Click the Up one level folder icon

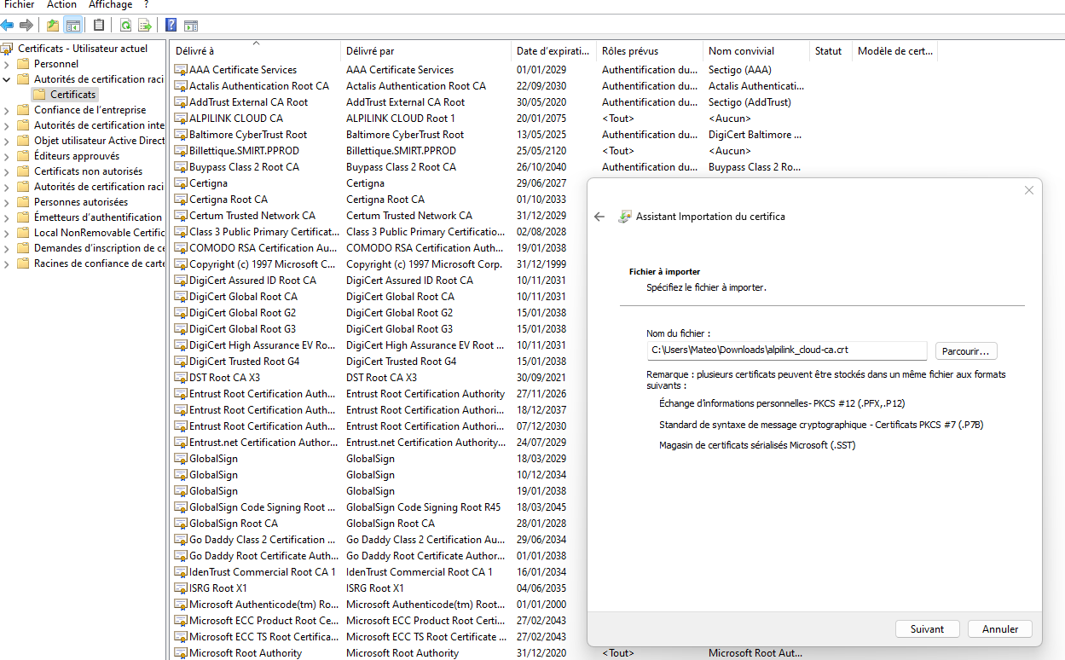[x=54, y=25]
